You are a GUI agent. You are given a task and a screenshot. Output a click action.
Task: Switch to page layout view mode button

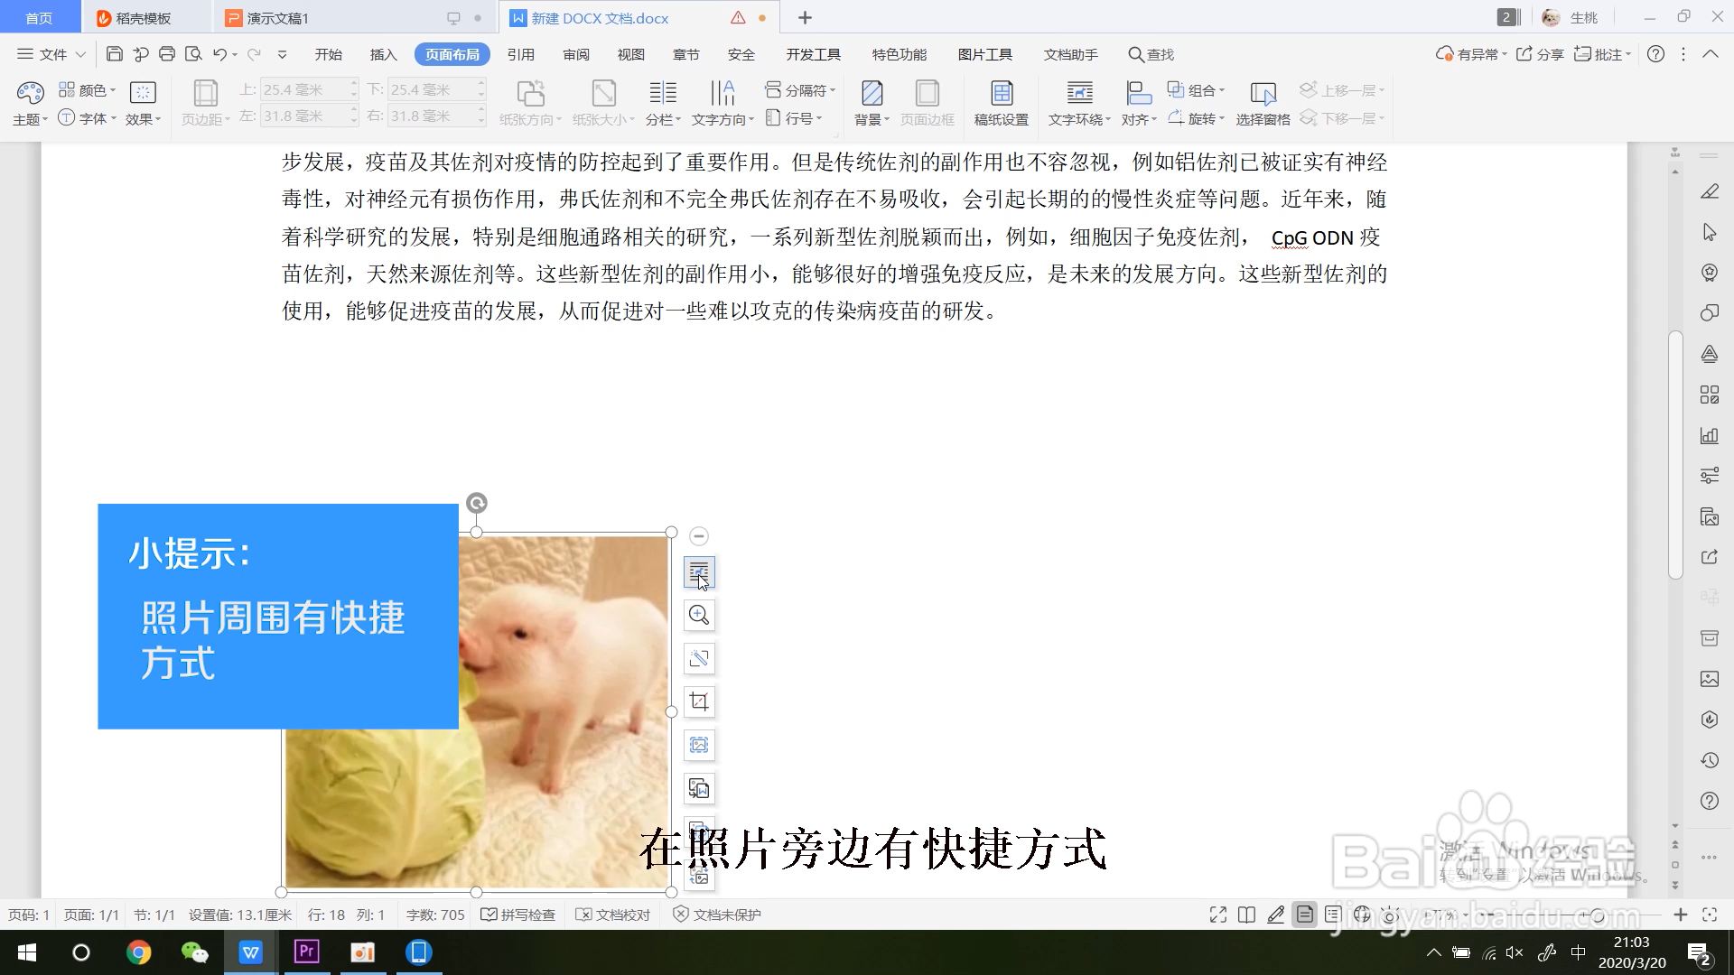coord(1304,915)
